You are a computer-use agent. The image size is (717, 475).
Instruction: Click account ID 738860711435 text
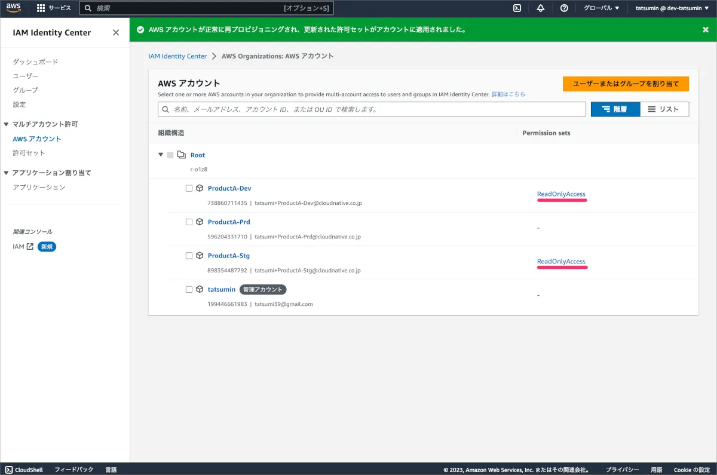point(227,203)
